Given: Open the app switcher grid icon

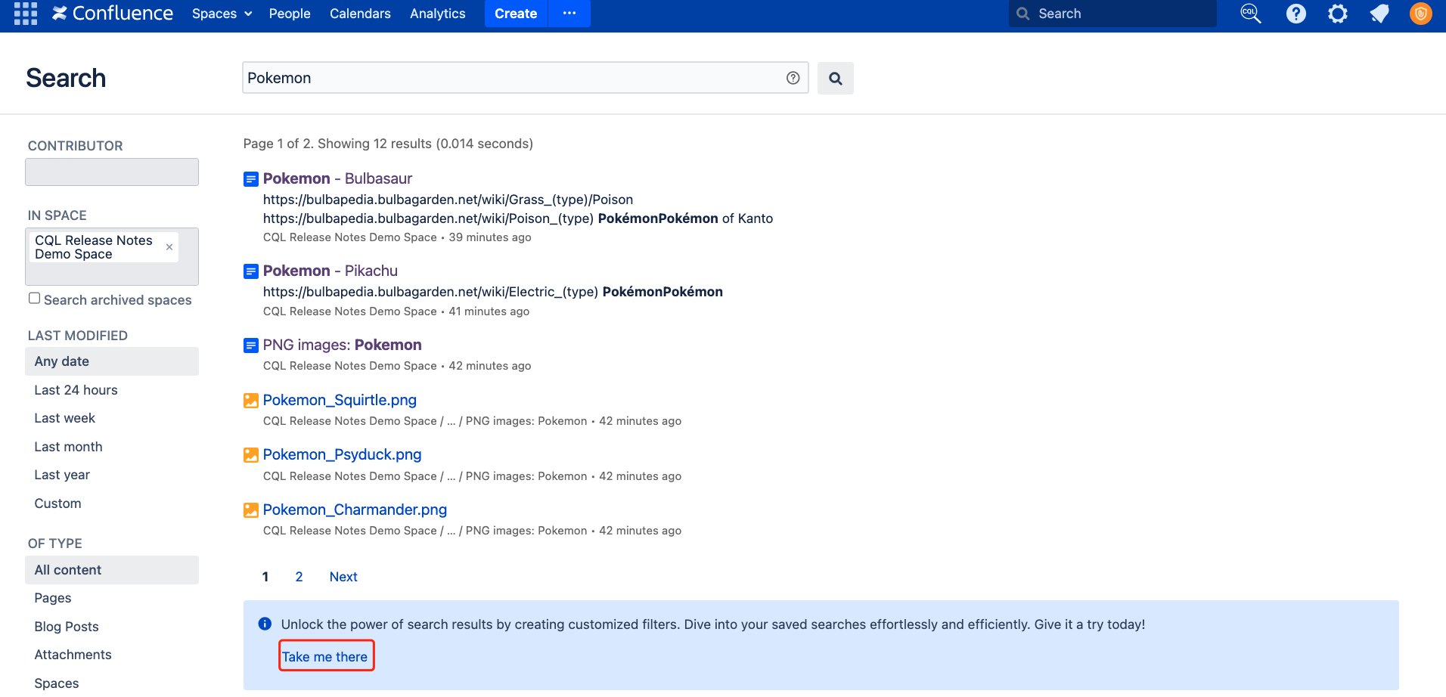Looking at the screenshot, I should [26, 14].
